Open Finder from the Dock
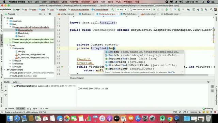 click(10, 119)
